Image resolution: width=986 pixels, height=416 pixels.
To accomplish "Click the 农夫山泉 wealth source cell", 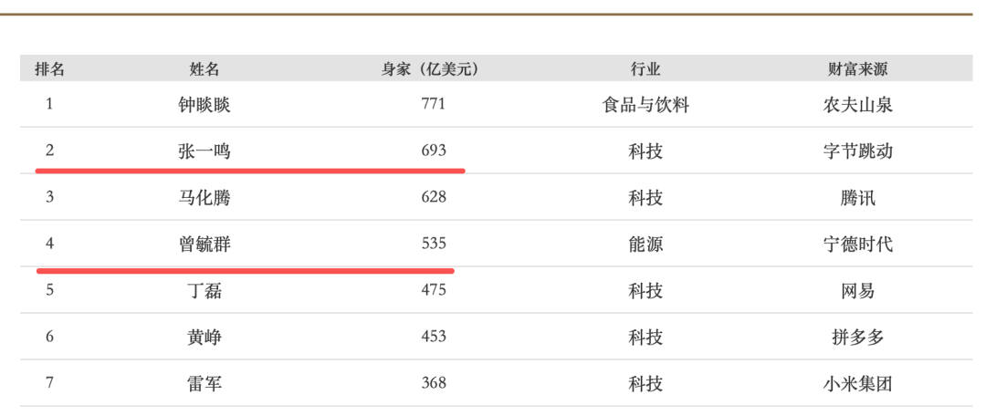I will click(x=857, y=105).
